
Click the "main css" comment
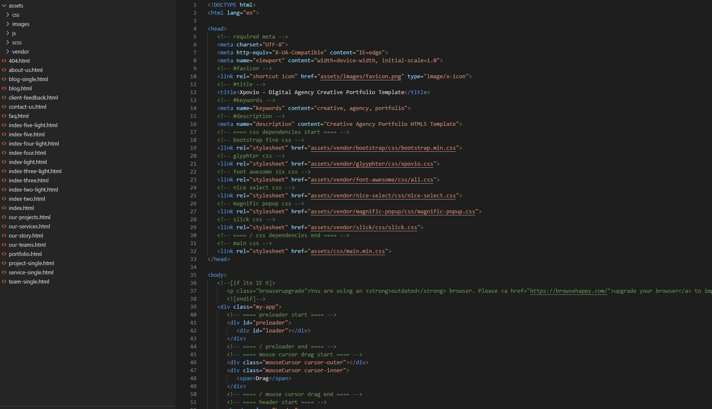[x=245, y=243]
